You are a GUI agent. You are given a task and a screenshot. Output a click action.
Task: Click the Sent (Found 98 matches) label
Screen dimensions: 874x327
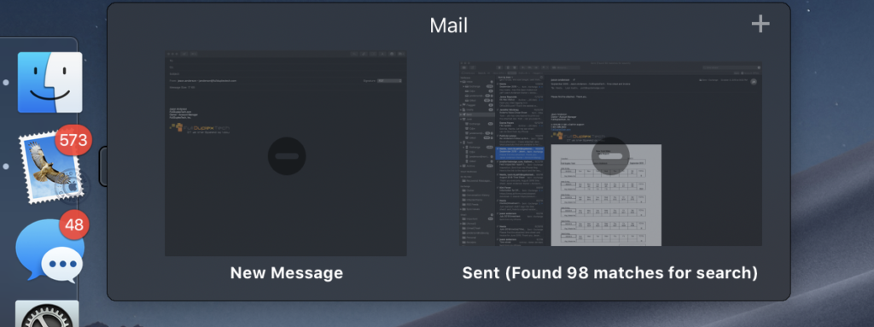click(x=609, y=273)
